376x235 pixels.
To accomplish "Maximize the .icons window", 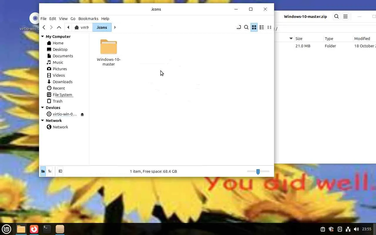I will tap(251, 9).
